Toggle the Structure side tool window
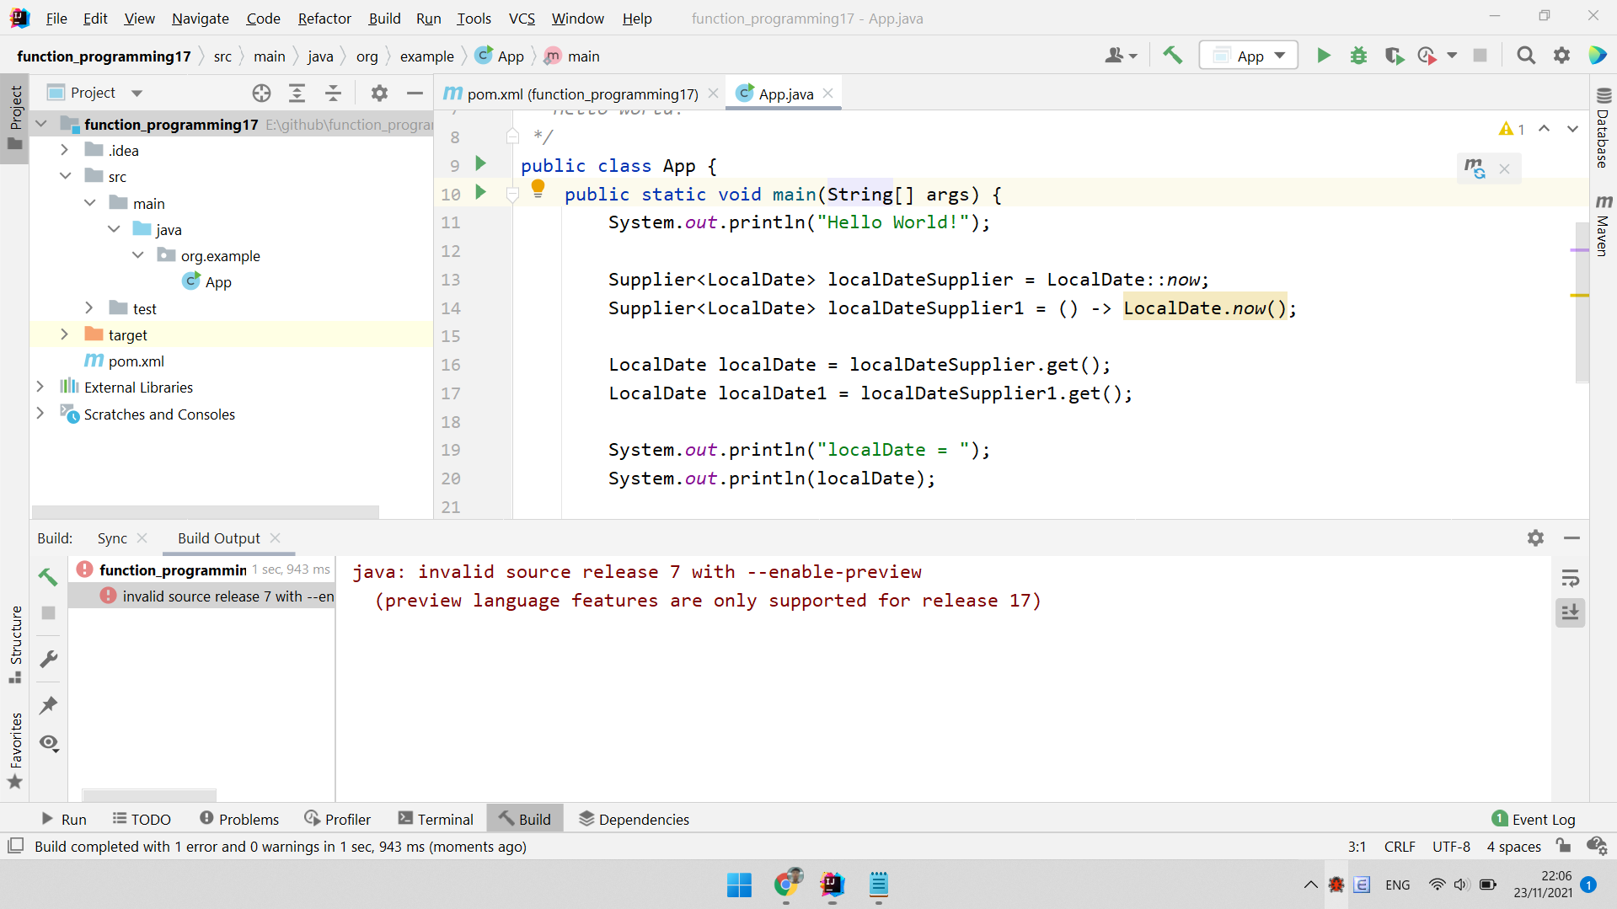 [15, 644]
